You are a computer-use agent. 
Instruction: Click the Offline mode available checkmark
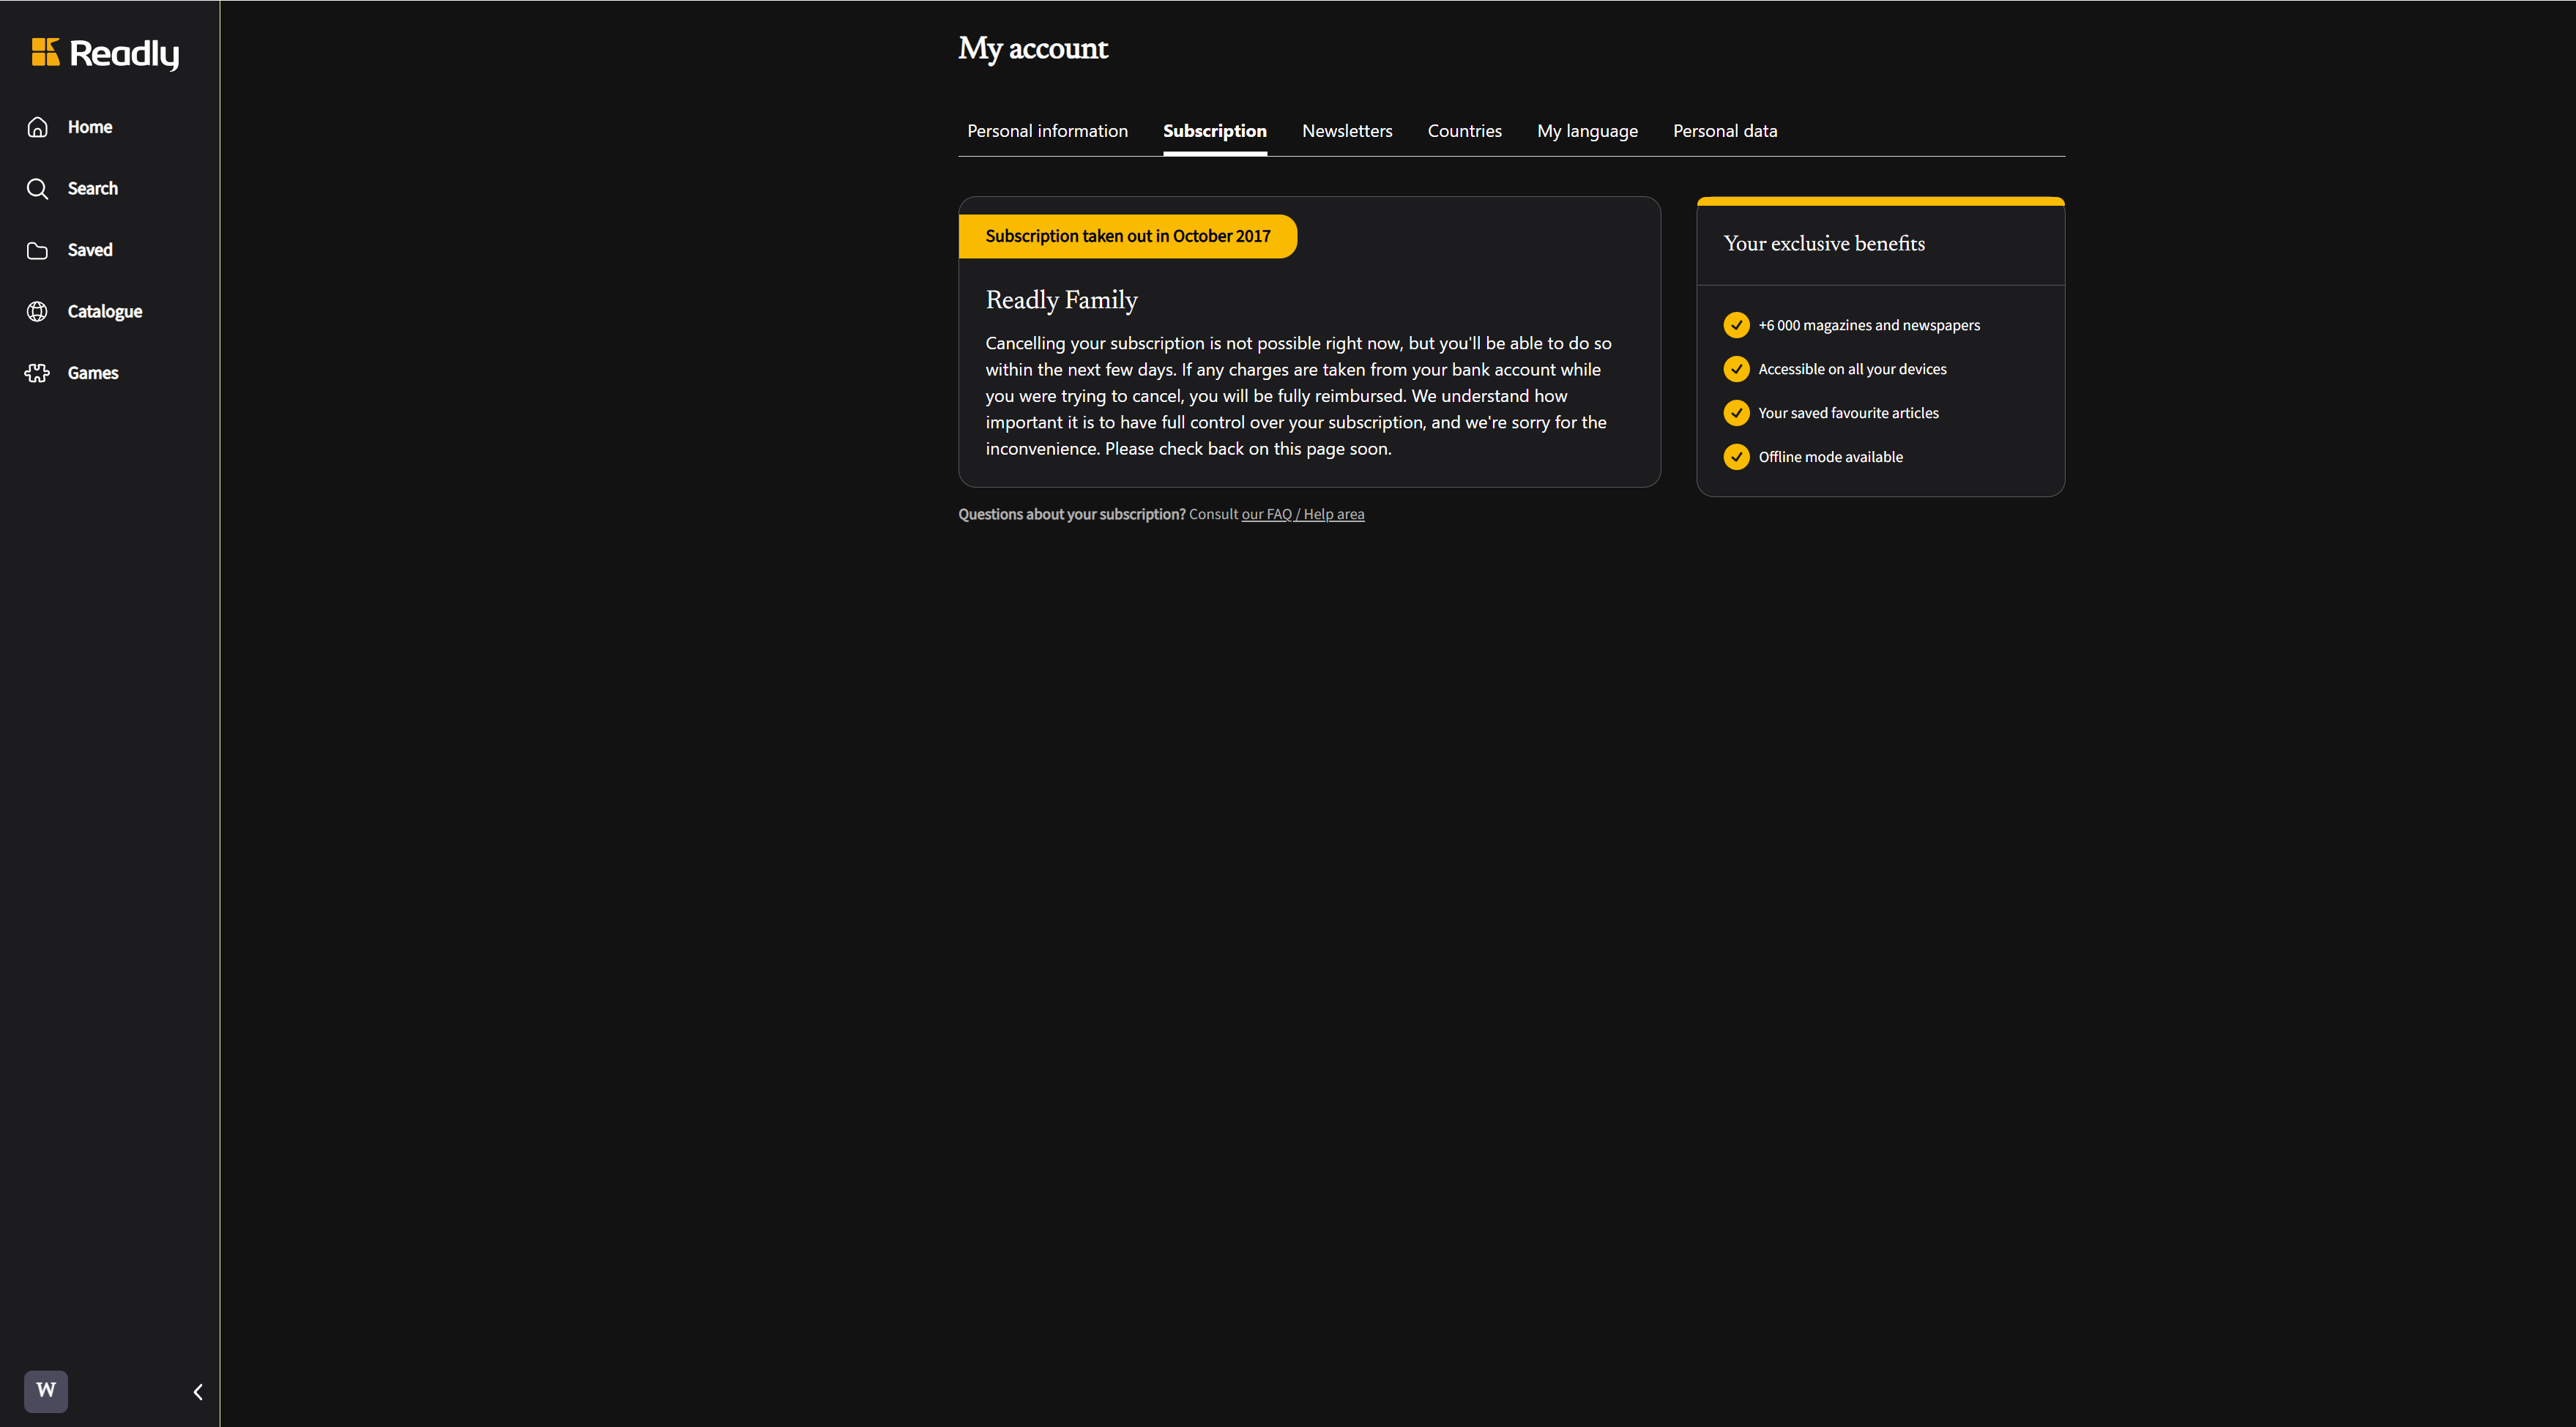1736,457
